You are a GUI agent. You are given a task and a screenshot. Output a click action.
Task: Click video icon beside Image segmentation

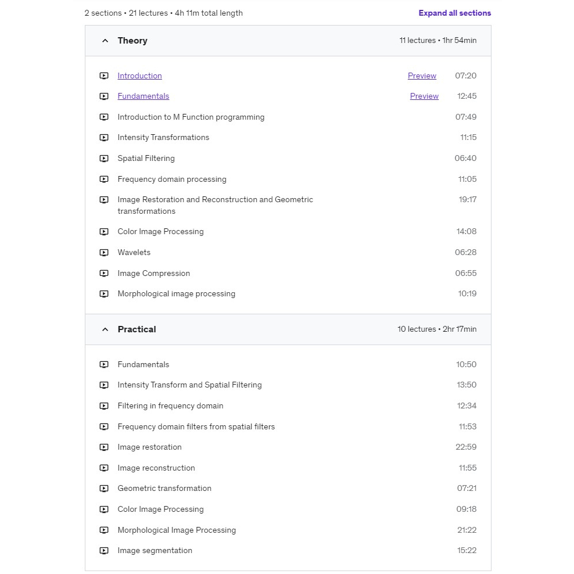tap(104, 550)
